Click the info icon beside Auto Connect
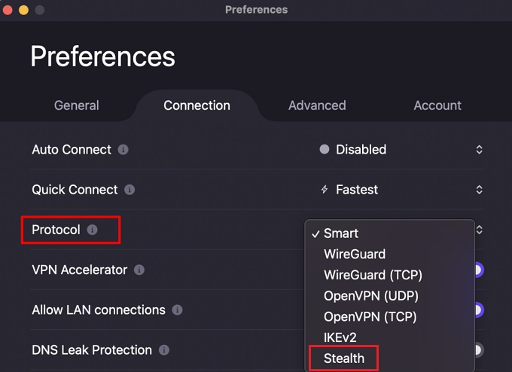The image size is (512, 372). coord(123,150)
